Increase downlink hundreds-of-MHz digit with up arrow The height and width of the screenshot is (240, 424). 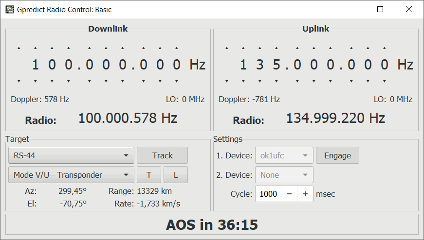coord(36,48)
